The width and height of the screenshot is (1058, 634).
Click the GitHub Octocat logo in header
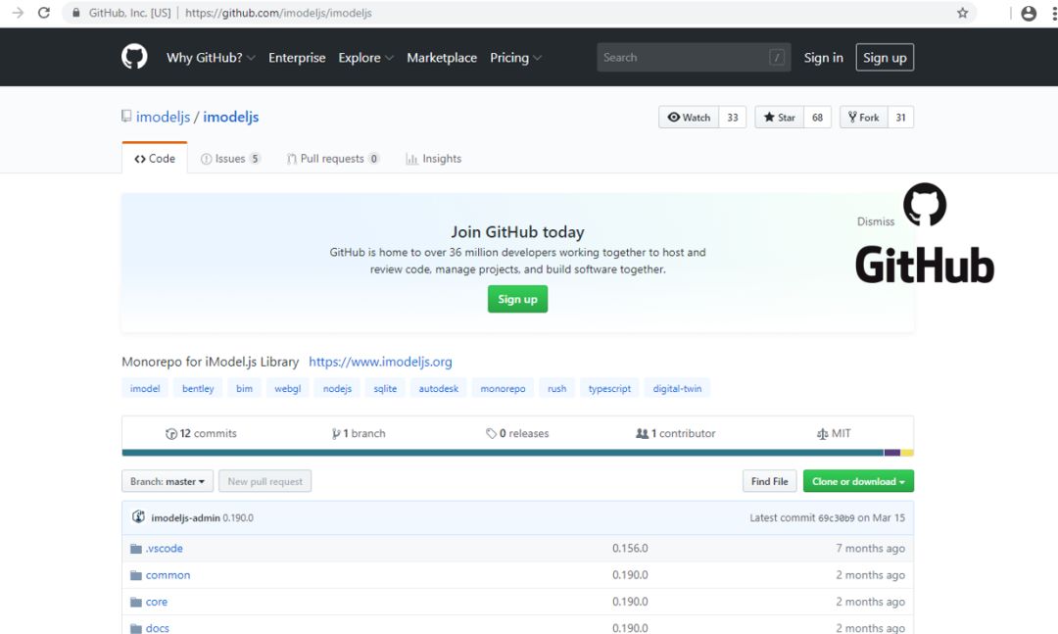(134, 57)
